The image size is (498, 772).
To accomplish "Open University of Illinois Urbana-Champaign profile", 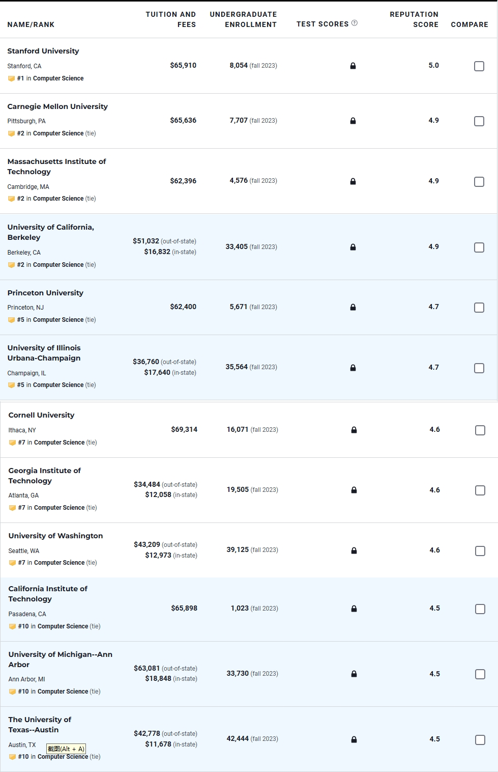I will point(44,353).
